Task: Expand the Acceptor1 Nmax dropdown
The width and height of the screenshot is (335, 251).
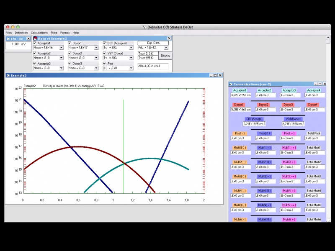Action: tap(61, 48)
